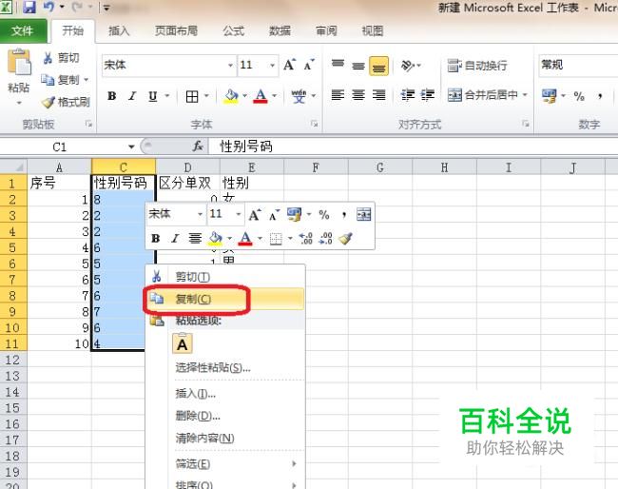Open the Copy 复制 dropdown arrow in ribbon
Viewport: 618px width, 489px height.
pos(86,80)
